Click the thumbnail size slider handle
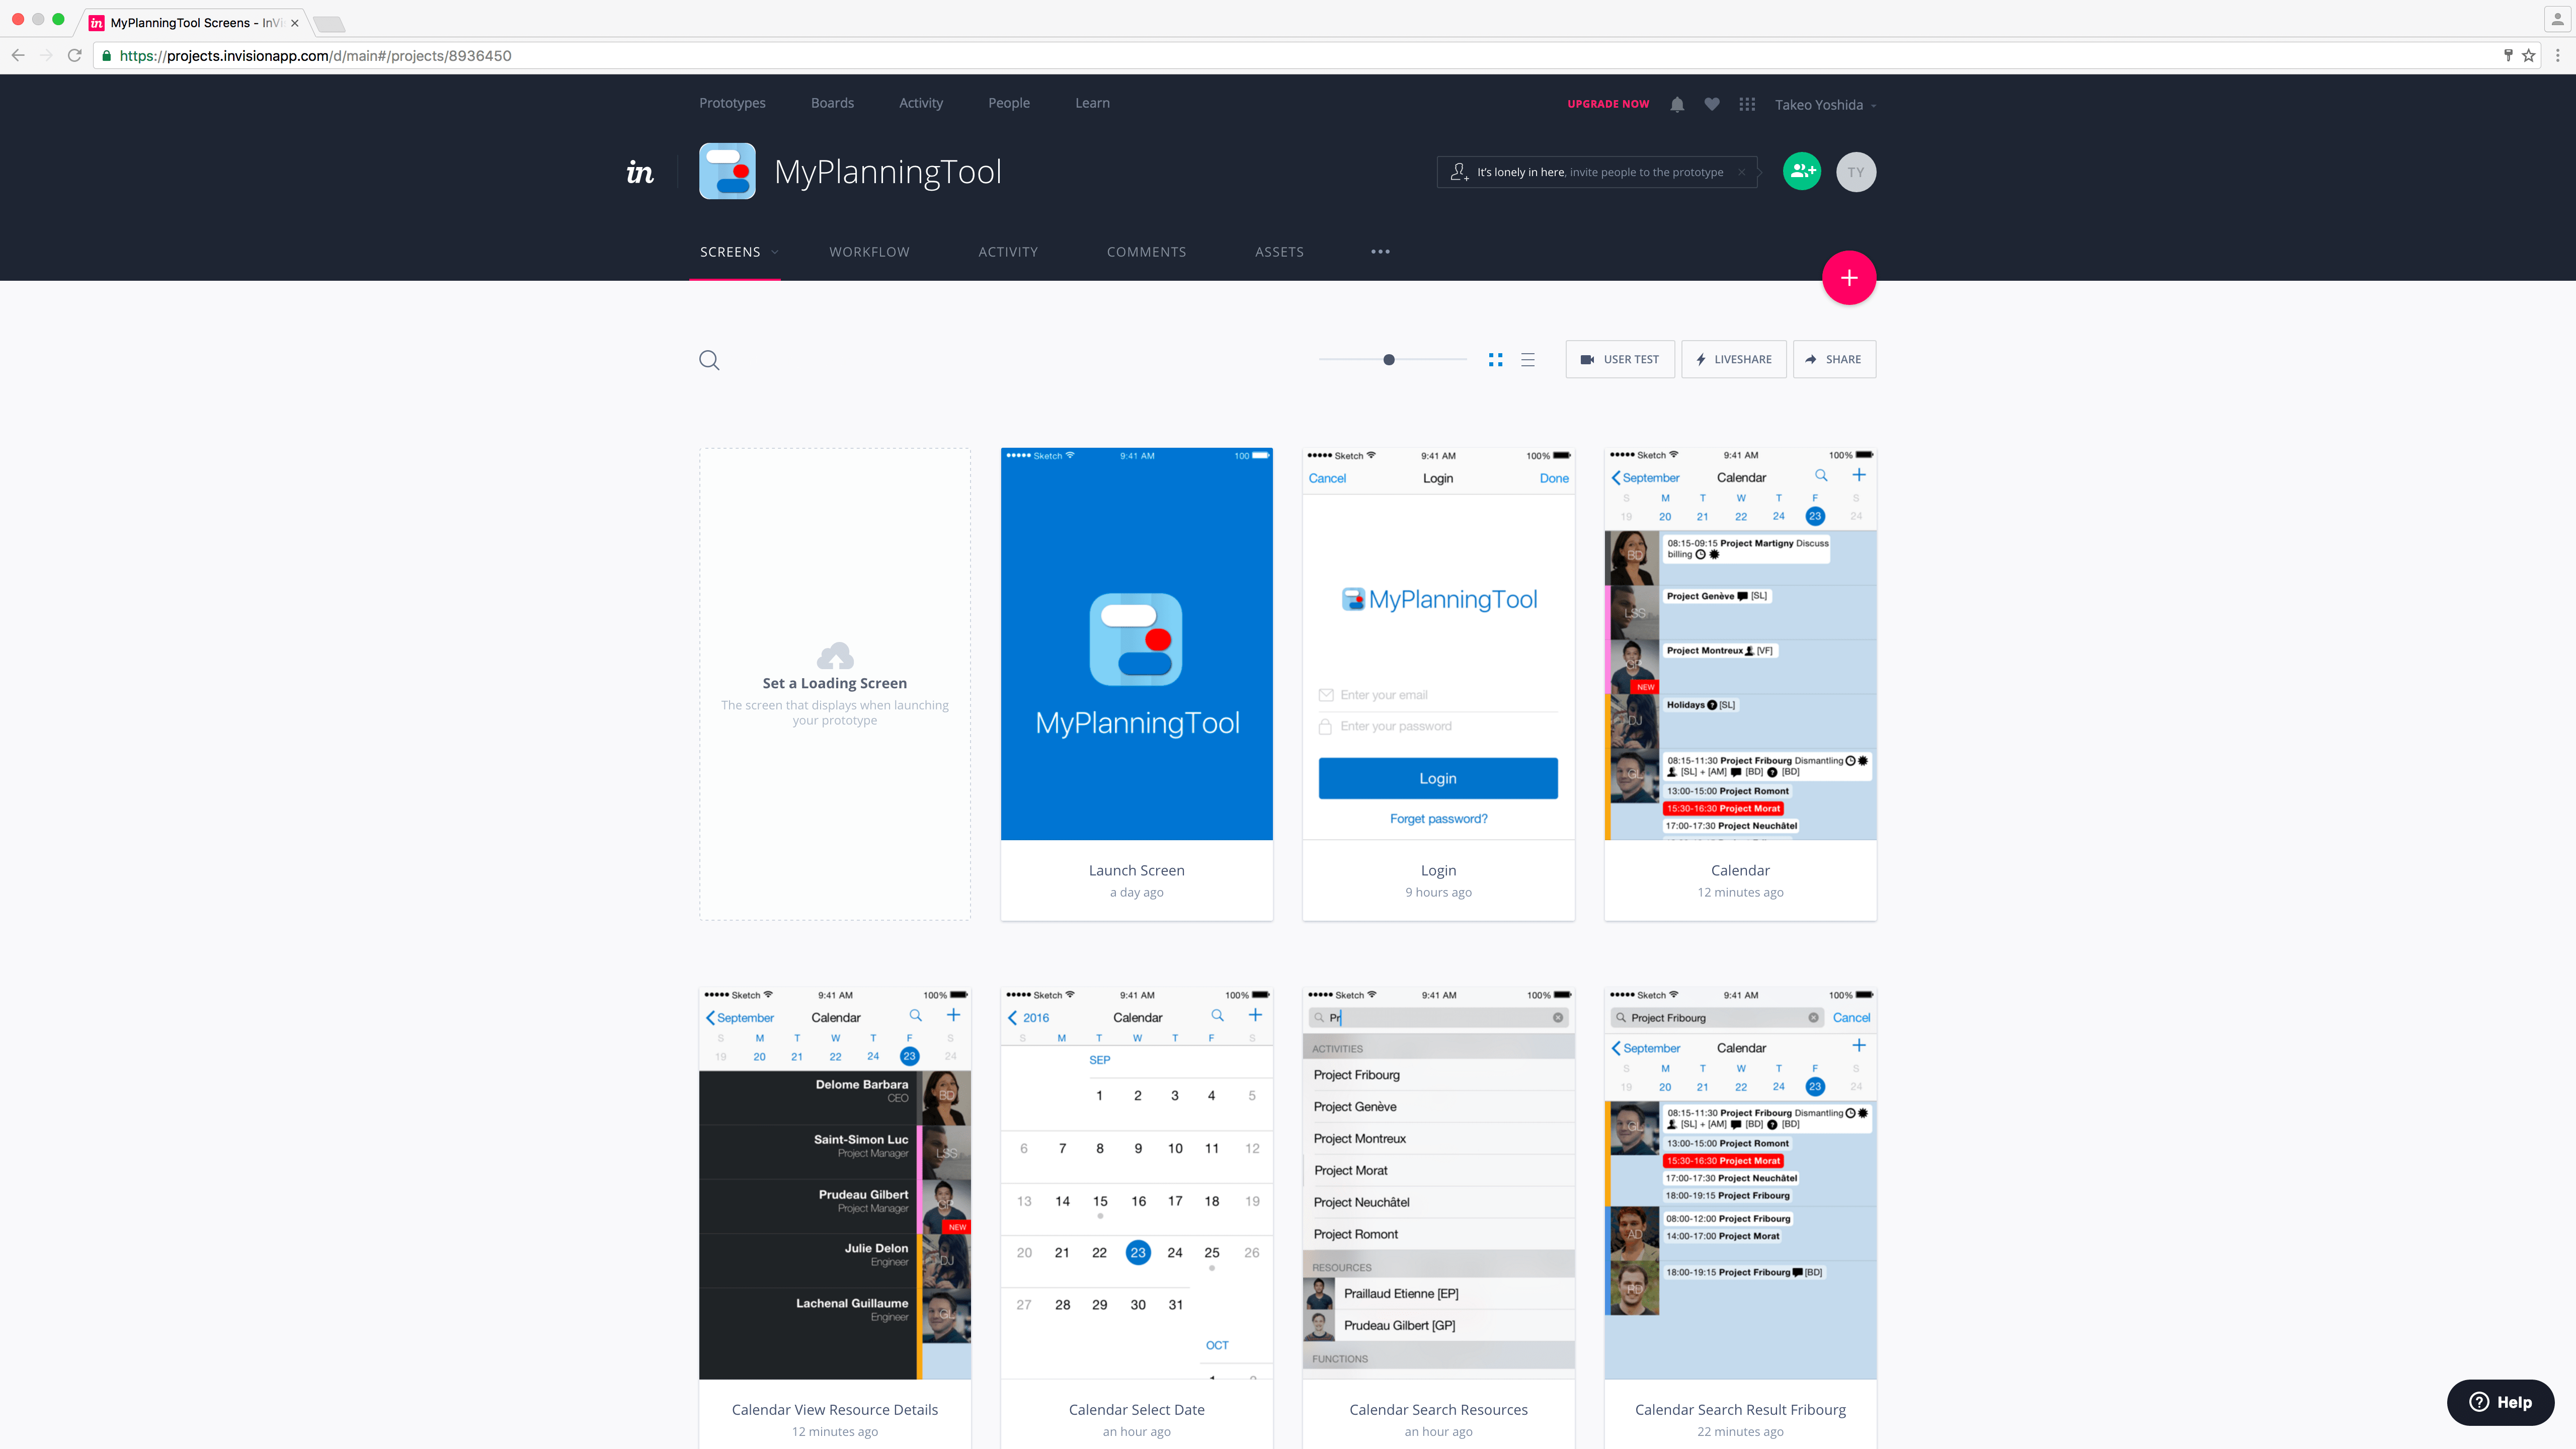Viewport: 2576px width, 1449px height. coord(1389,360)
